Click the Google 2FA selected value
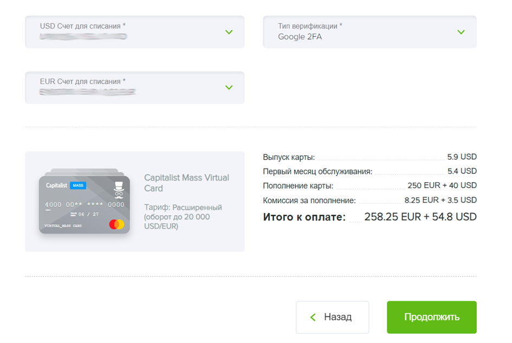The height and width of the screenshot is (343, 512). click(300, 37)
